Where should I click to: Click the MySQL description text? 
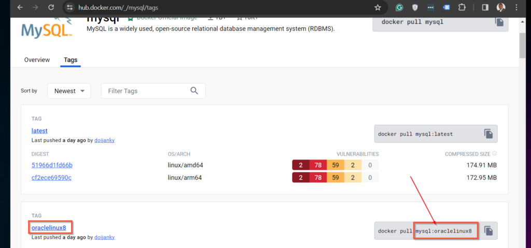(211, 29)
